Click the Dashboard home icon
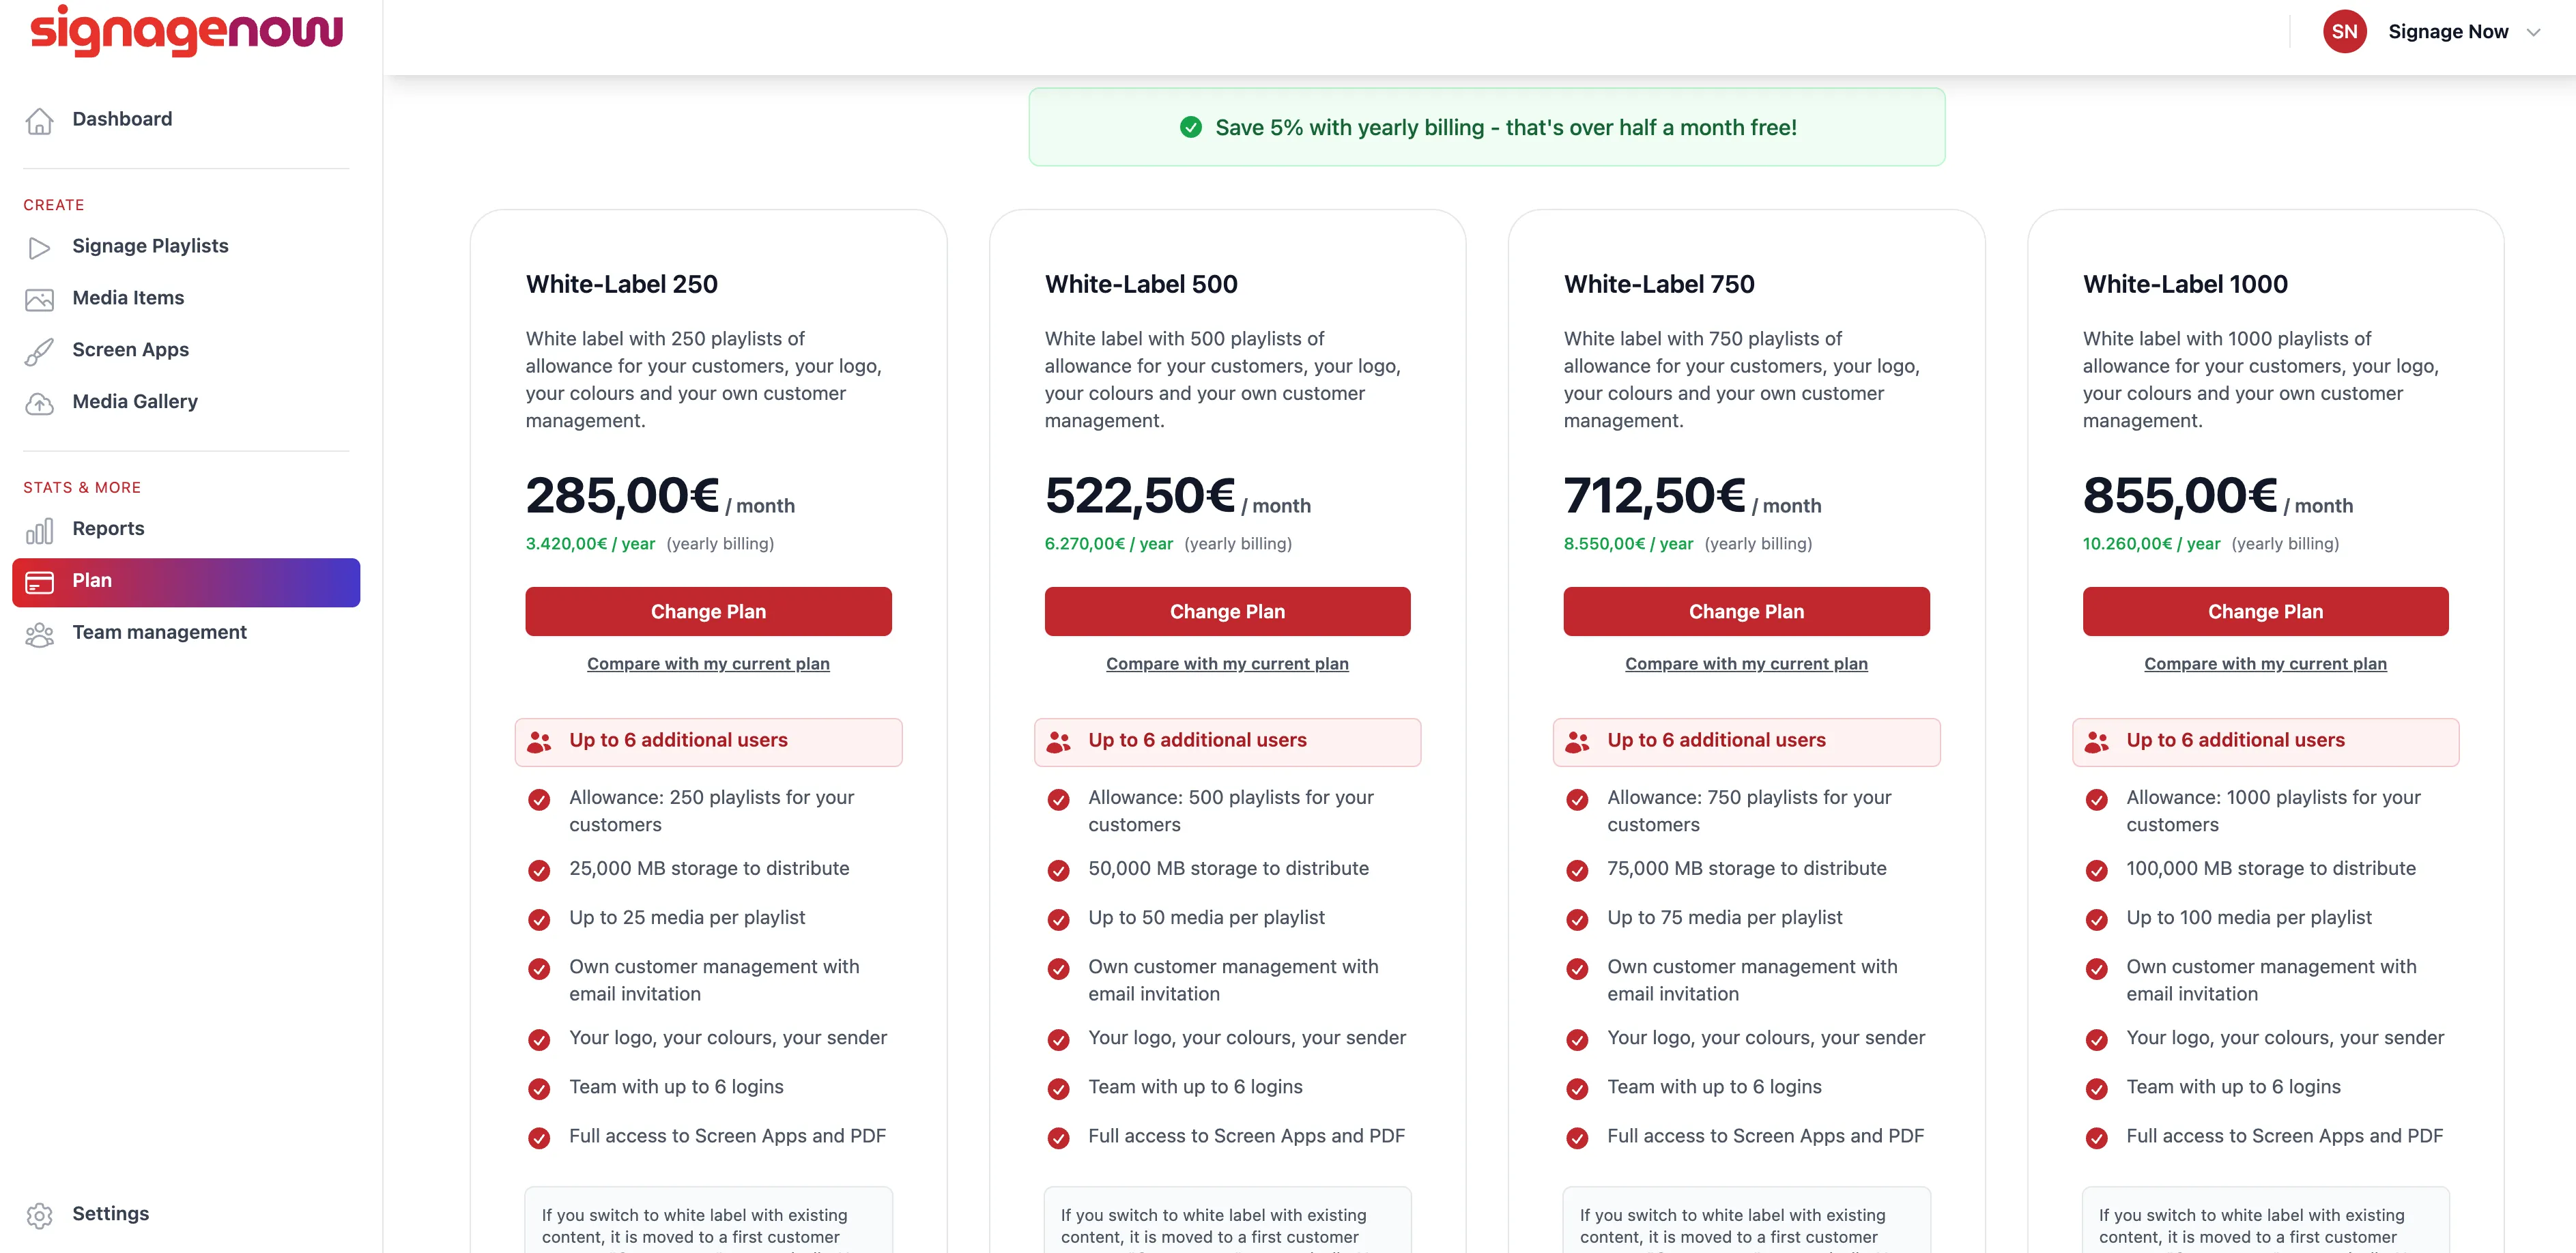Image resolution: width=2576 pixels, height=1253 pixels. coord(39,120)
